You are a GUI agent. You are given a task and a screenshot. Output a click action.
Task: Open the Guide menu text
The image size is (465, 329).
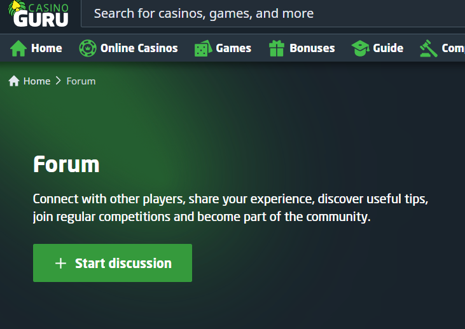(388, 48)
